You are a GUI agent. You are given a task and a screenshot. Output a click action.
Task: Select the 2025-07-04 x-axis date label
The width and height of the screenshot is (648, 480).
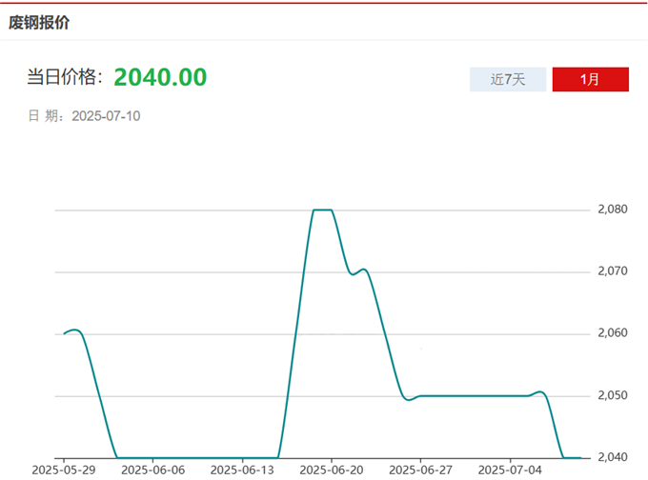(x=510, y=470)
